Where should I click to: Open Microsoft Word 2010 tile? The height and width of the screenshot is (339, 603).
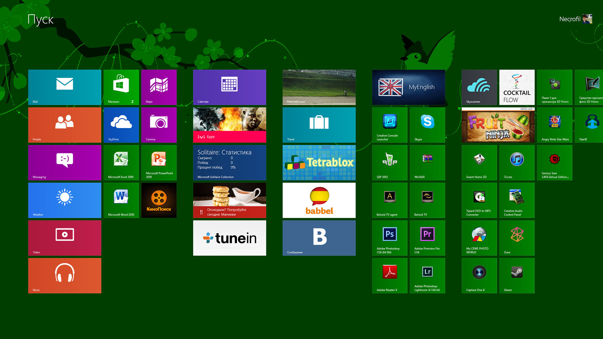pyautogui.click(x=121, y=200)
